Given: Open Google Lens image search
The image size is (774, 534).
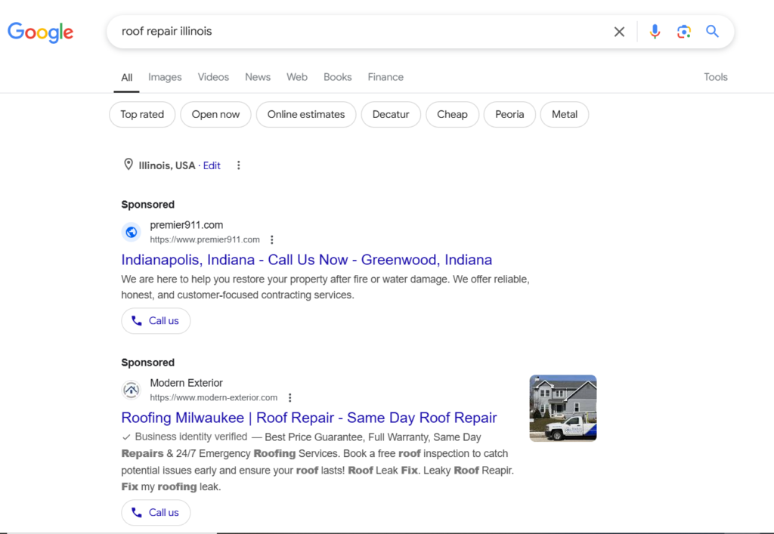Looking at the screenshot, I should [683, 32].
